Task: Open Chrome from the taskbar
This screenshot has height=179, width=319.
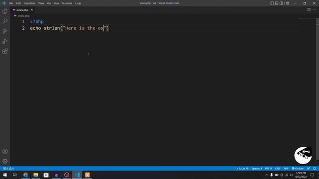Action: pos(25,175)
